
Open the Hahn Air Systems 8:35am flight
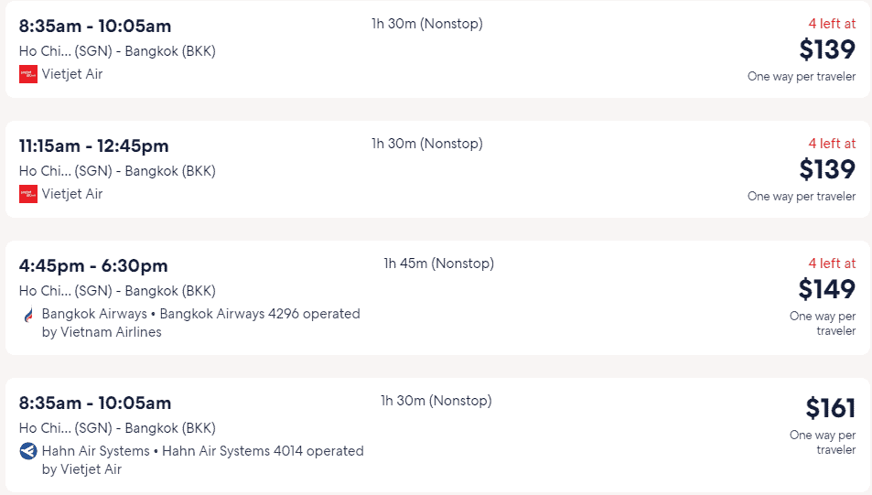point(437,435)
